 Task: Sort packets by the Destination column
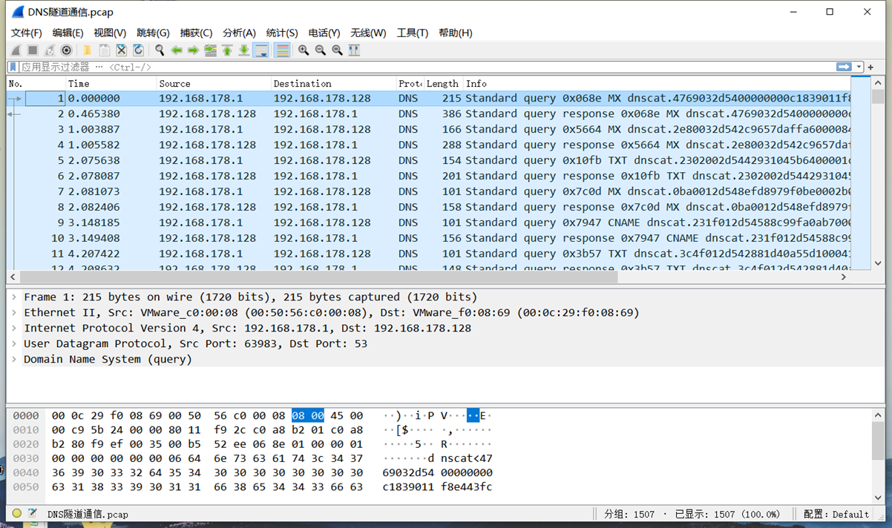[334, 84]
